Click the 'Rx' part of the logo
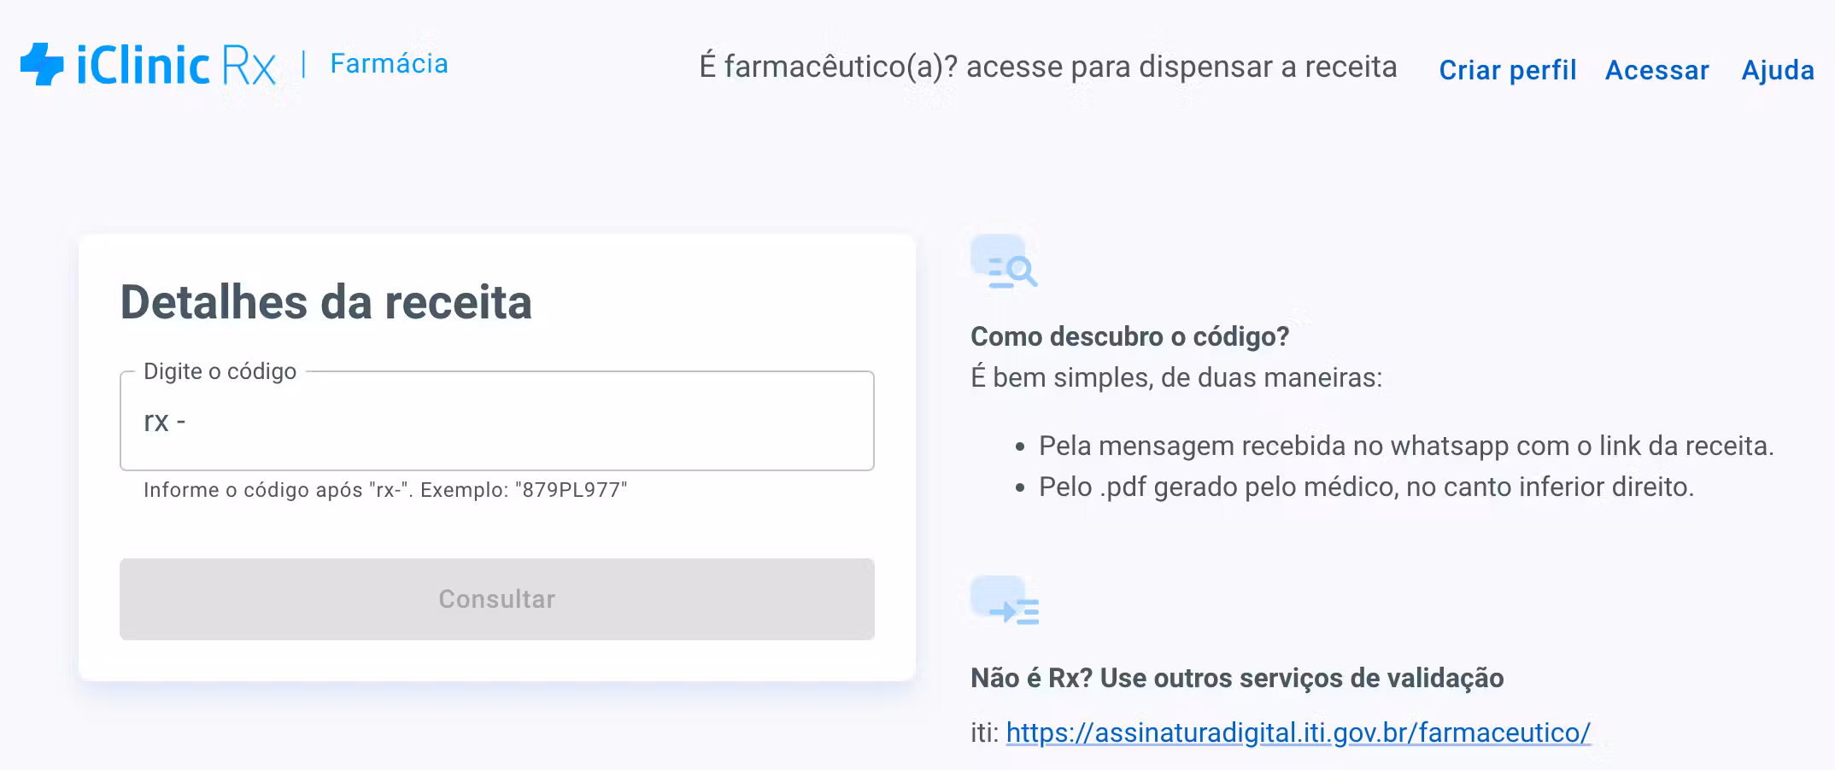Screen dimensions: 1835x770 248,62
